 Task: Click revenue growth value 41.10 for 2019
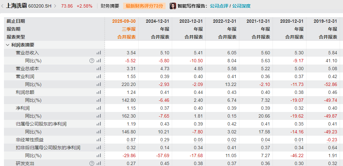coord(331,61)
